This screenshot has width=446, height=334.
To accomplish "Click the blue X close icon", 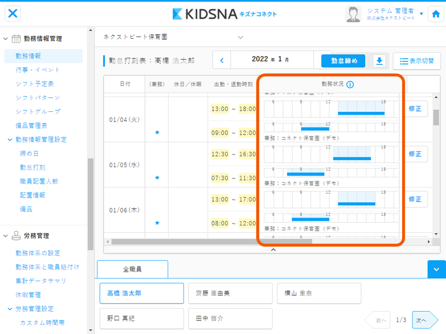I will (13, 14).
